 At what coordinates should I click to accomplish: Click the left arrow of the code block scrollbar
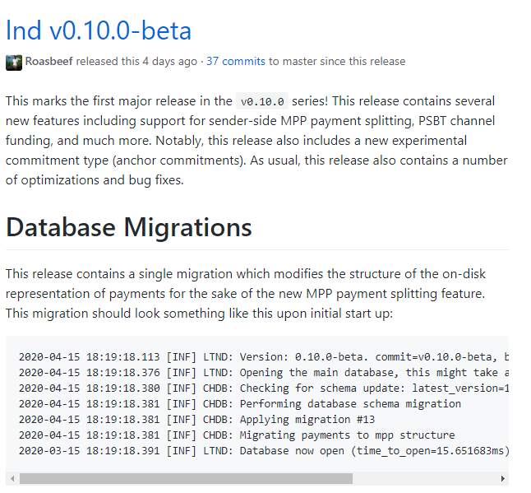(12, 478)
